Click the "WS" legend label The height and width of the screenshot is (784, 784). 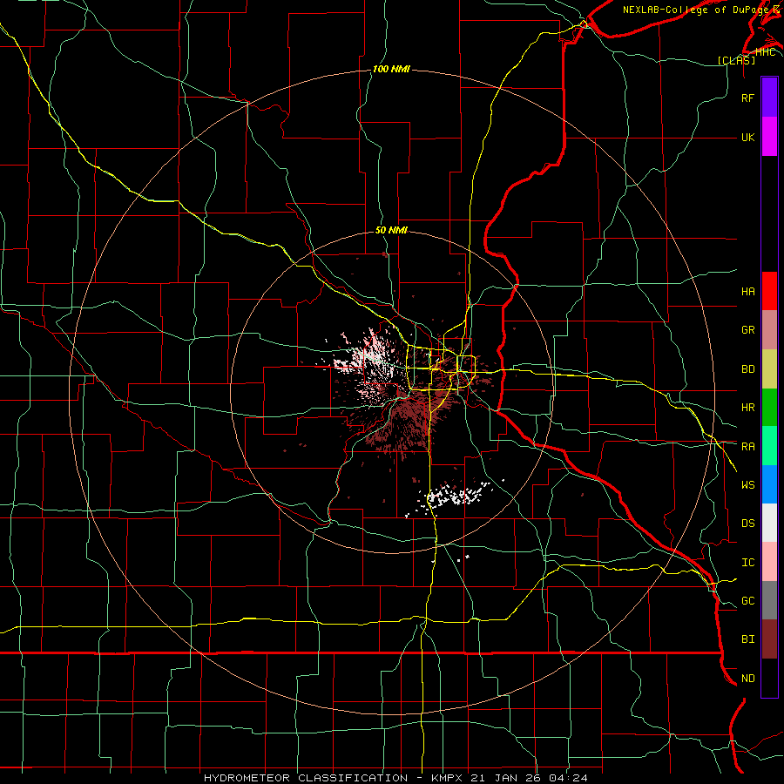click(747, 484)
